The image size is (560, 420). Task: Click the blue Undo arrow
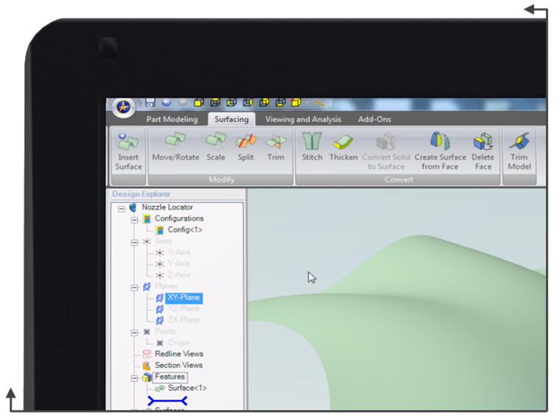click(x=166, y=102)
